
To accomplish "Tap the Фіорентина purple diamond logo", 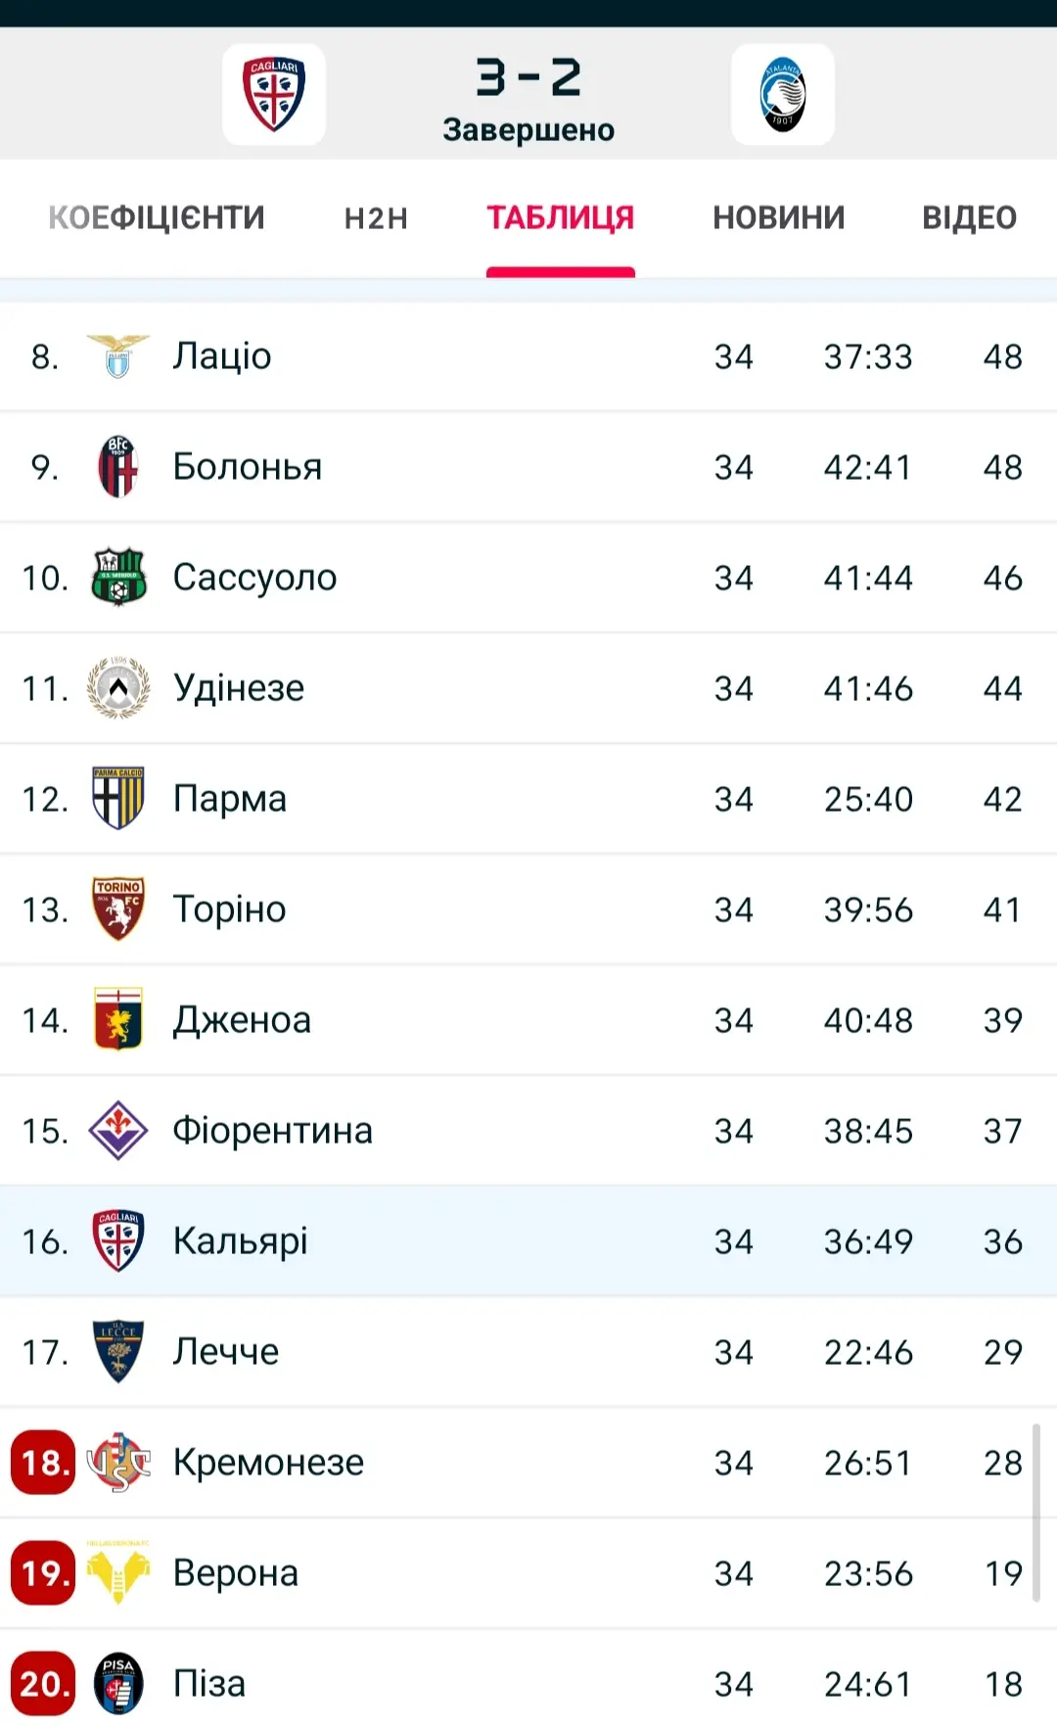I will point(118,1131).
